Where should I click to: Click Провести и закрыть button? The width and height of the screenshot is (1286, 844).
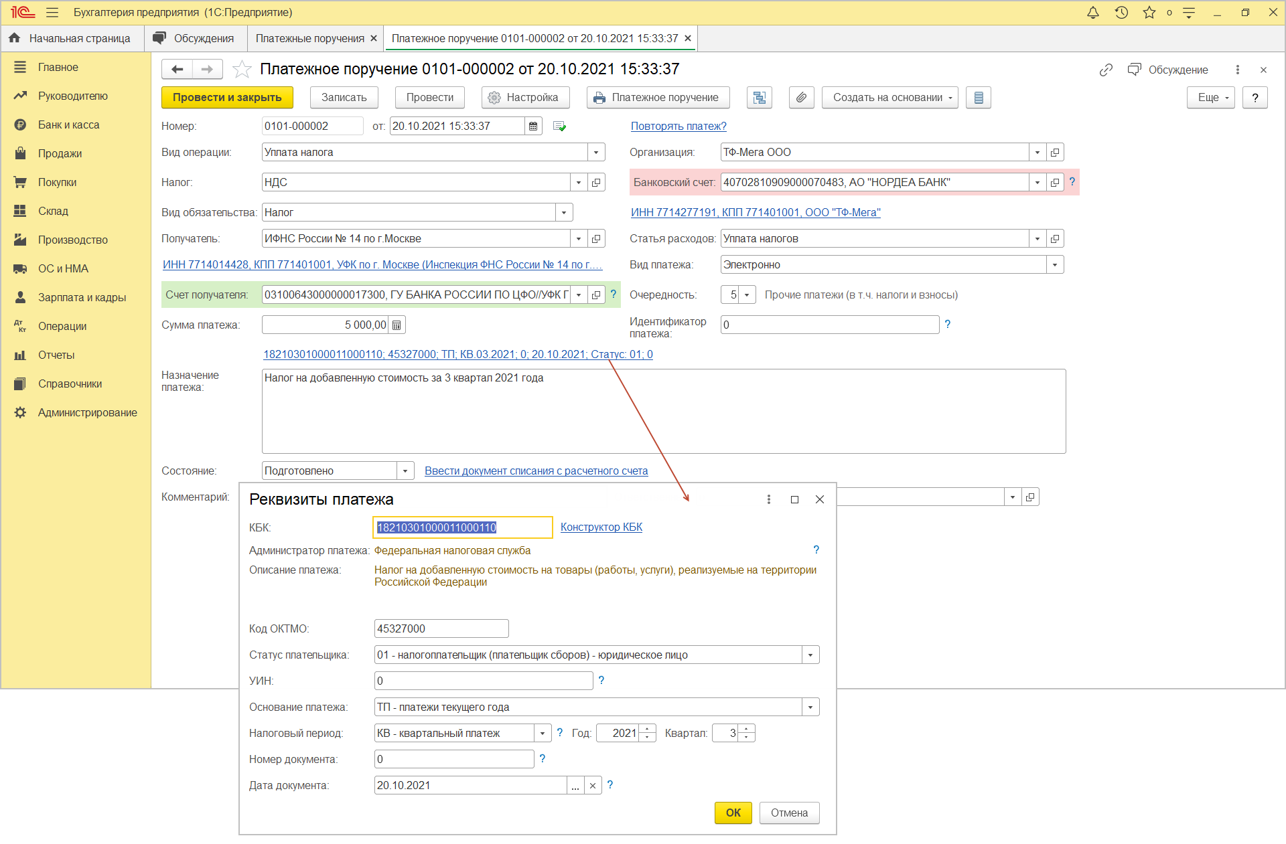(x=227, y=98)
